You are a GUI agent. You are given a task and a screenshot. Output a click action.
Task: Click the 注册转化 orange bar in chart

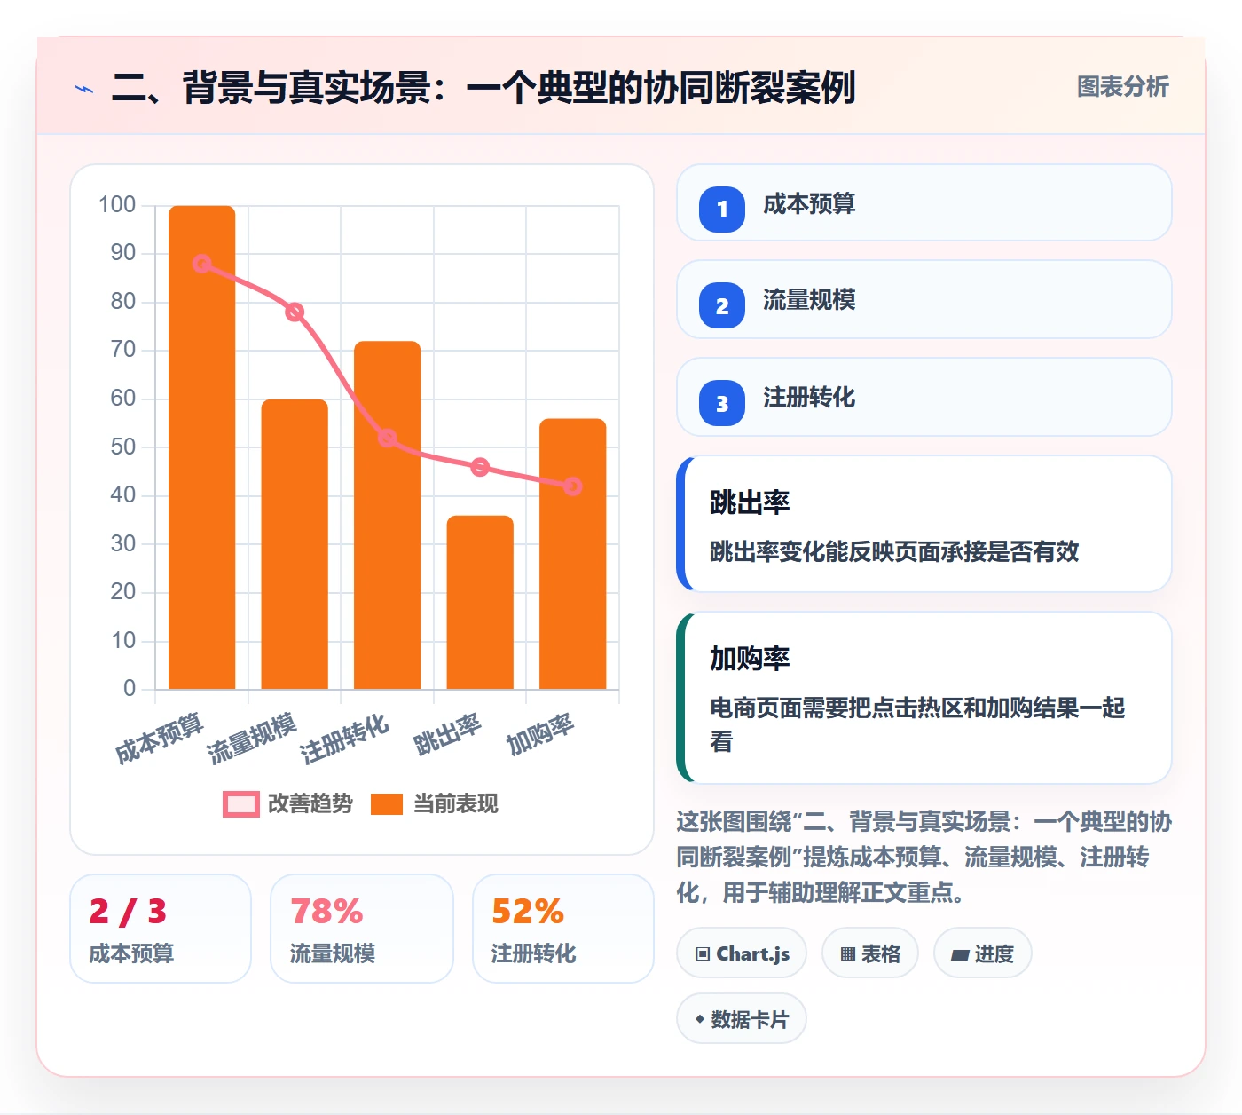(x=388, y=515)
